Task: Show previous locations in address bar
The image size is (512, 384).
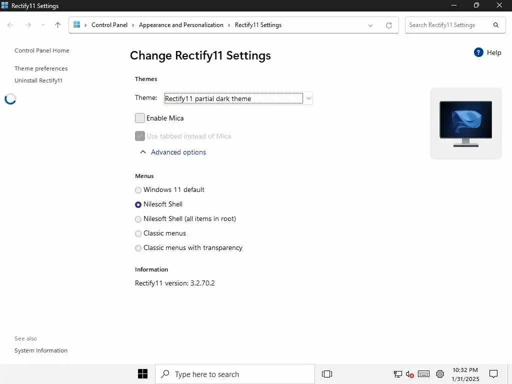Action: [370, 25]
